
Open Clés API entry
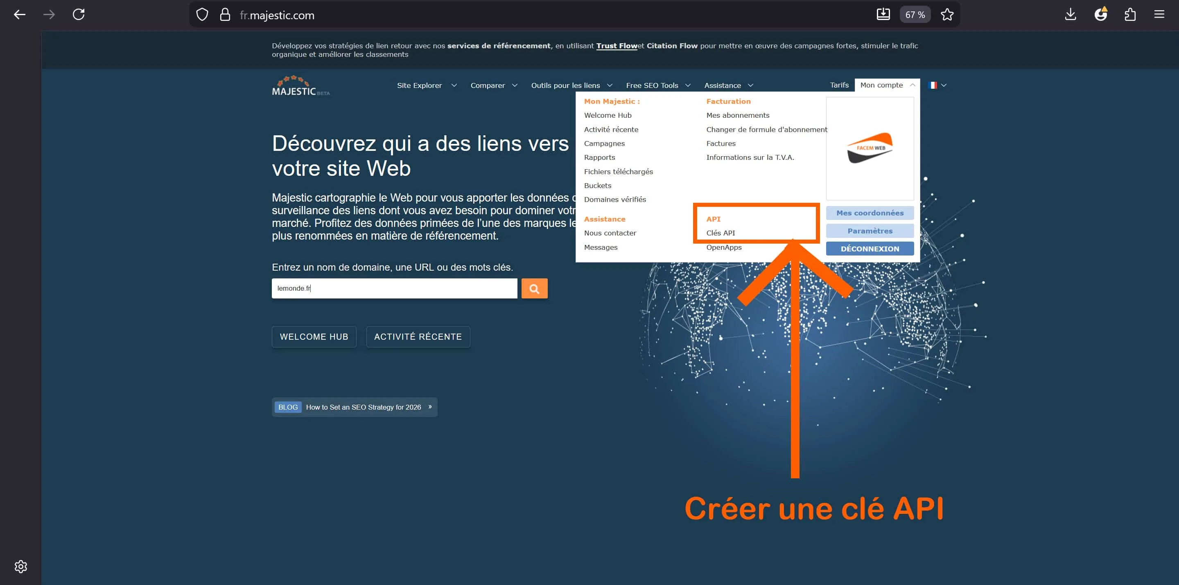[720, 233]
